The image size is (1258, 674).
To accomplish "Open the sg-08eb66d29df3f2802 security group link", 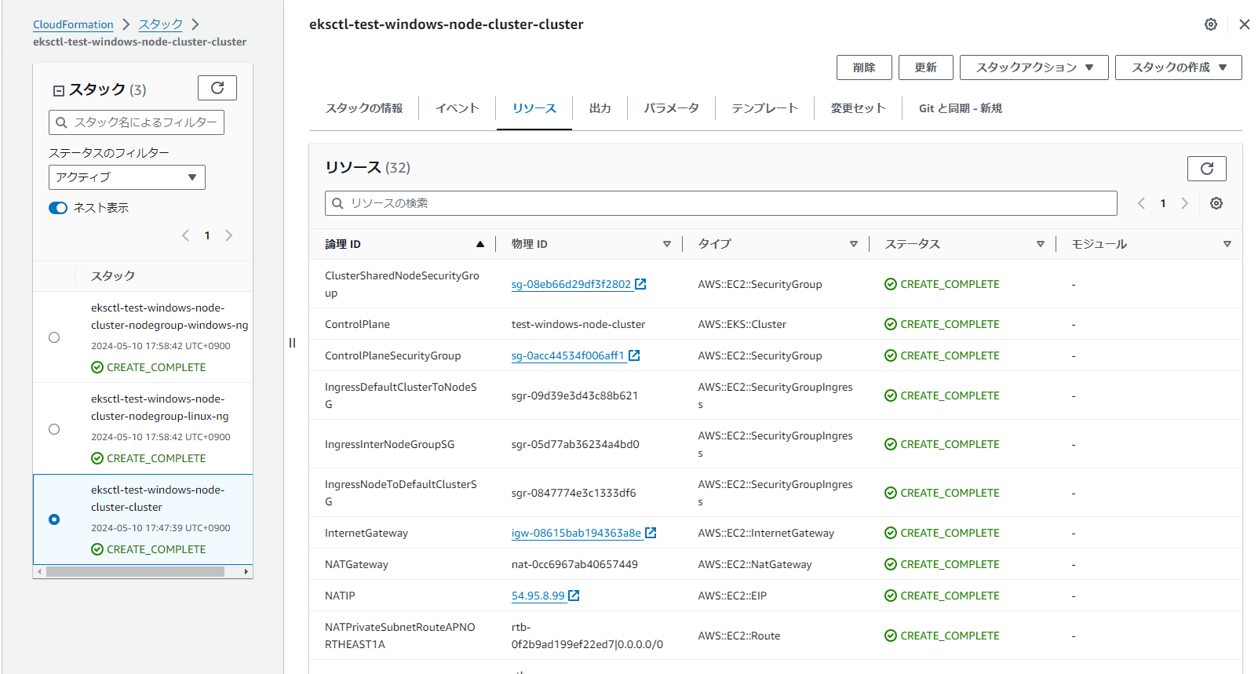I will tap(571, 284).
